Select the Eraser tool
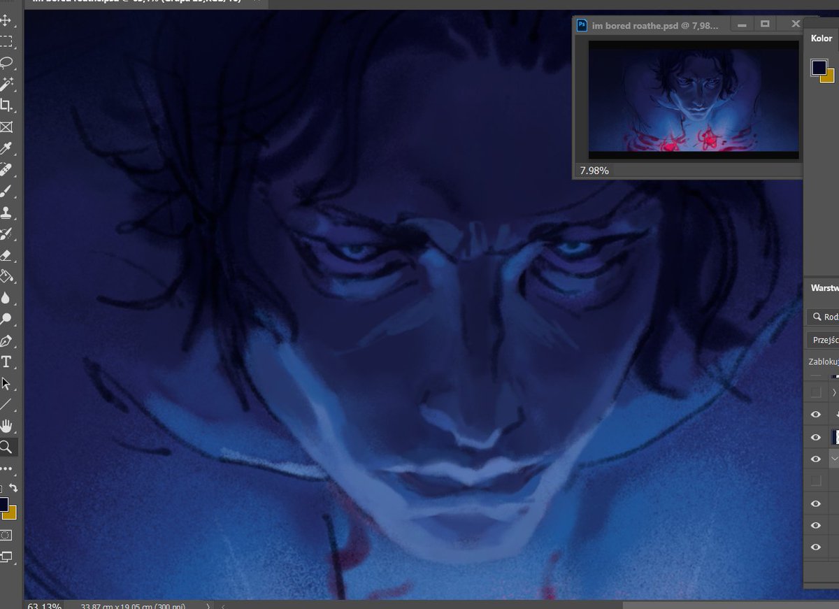Image resolution: width=839 pixels, height=609 pixels. click(6, 255)
